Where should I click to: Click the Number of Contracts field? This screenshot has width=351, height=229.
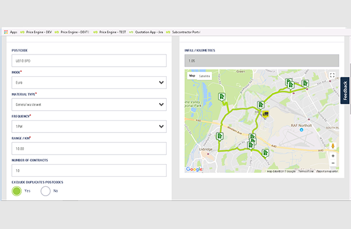[89, 170]
